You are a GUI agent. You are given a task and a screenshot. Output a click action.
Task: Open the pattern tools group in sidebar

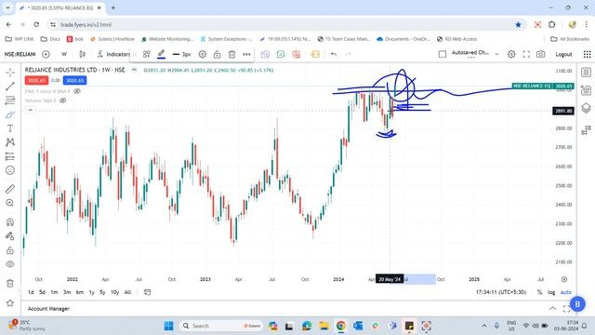click(x=10, y=142)
